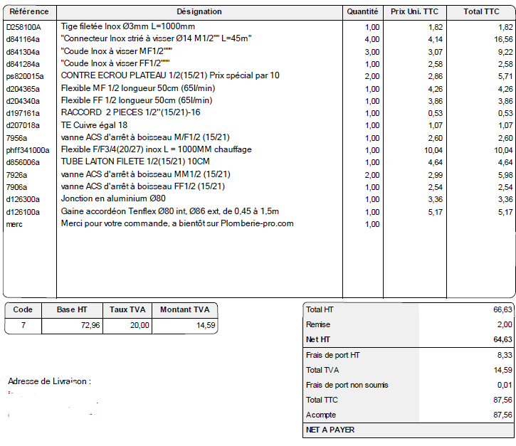The image size is (516, 446).
Task: Click the Désignation column header
Action: [199, 12]
